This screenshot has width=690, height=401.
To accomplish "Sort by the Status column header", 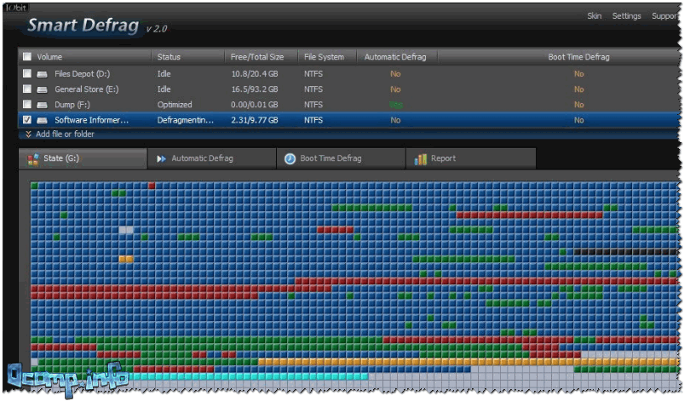I will click(x=169, y=57).
